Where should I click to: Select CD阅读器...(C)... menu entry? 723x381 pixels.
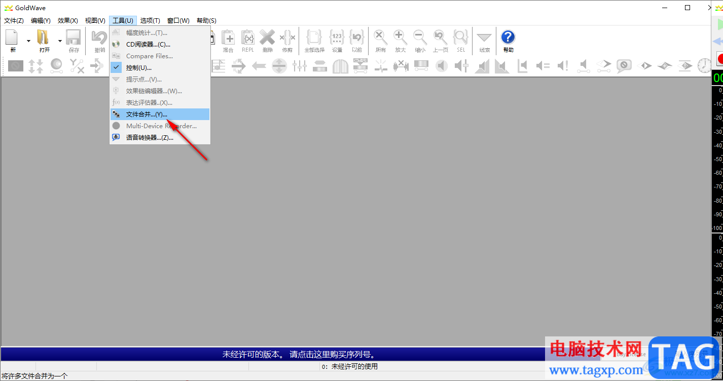(160, 45)
